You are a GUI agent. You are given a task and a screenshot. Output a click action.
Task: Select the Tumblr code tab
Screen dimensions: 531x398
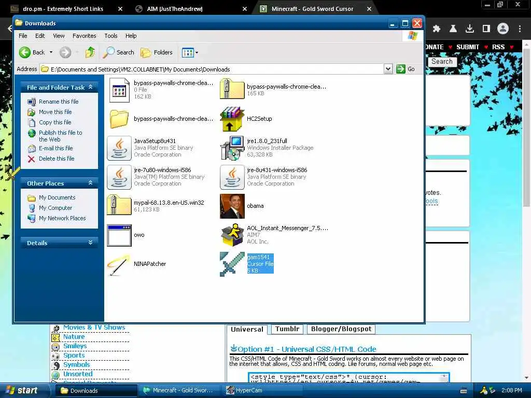click(x=287, y=329)
